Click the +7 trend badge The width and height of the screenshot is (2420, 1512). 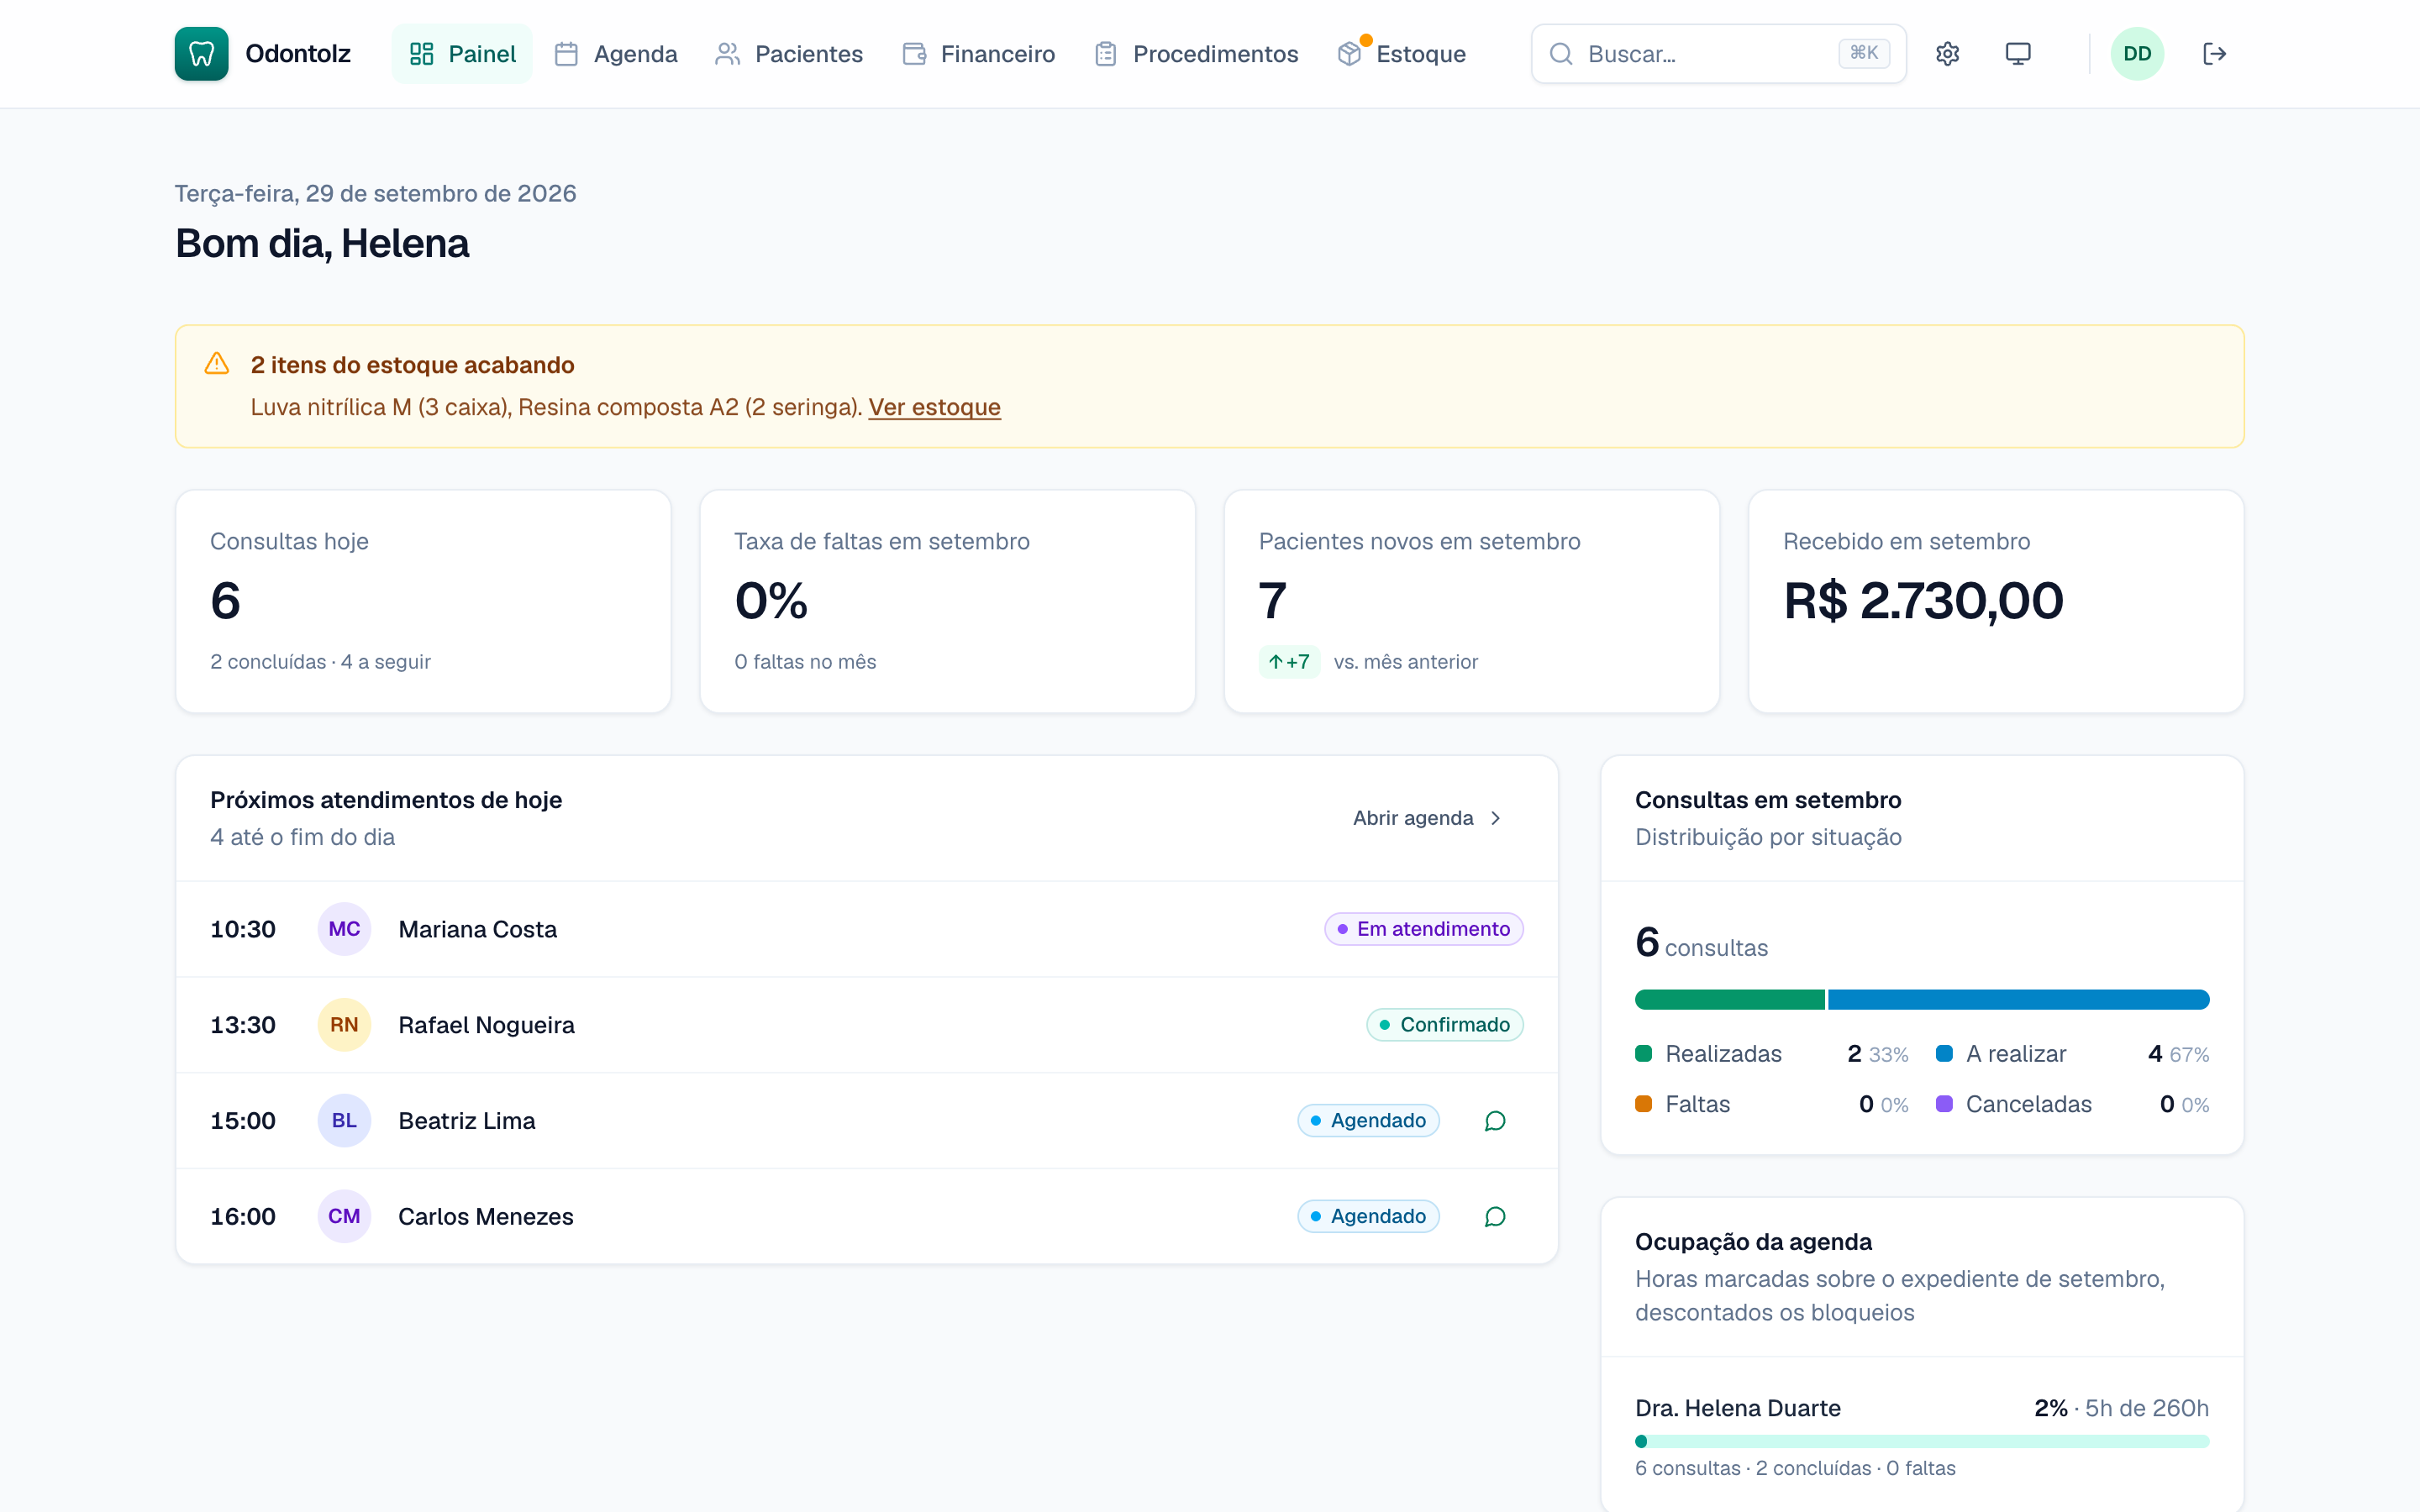pyautogui.click(x=1289, y=662)
